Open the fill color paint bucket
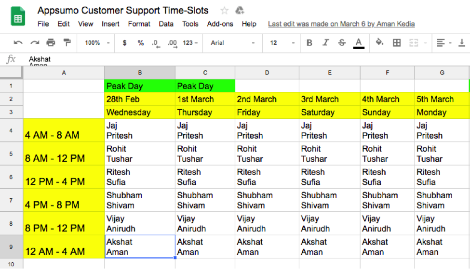Screen dimensions: 470x269 pyautogui.click(x=379, y=43)
